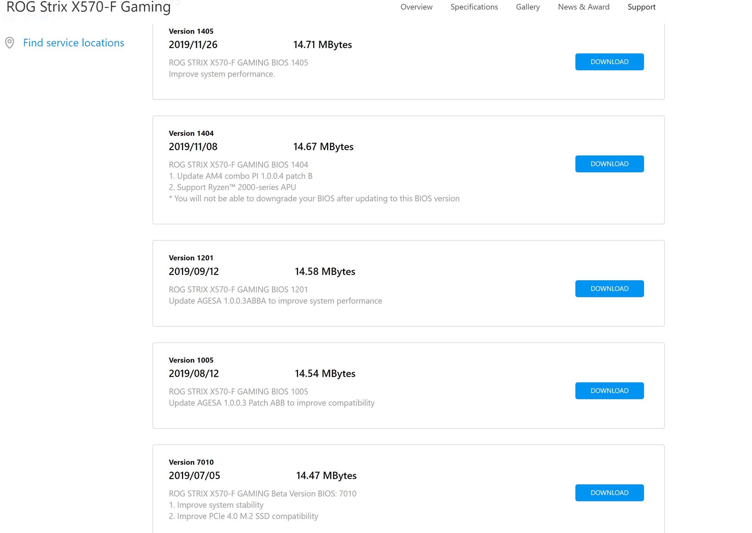Click the Version 1405 heading
Image resolution: width=752 pixels, height=533 pixels.
click(x=191, y=31)
